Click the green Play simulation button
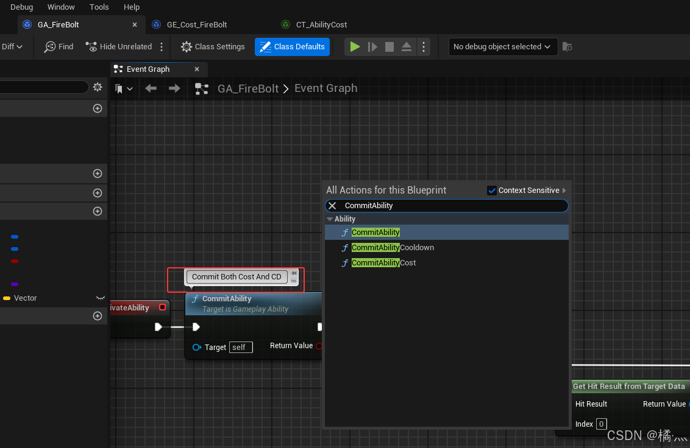This screenshot has height=448, width=690. (x=355, y=47)
